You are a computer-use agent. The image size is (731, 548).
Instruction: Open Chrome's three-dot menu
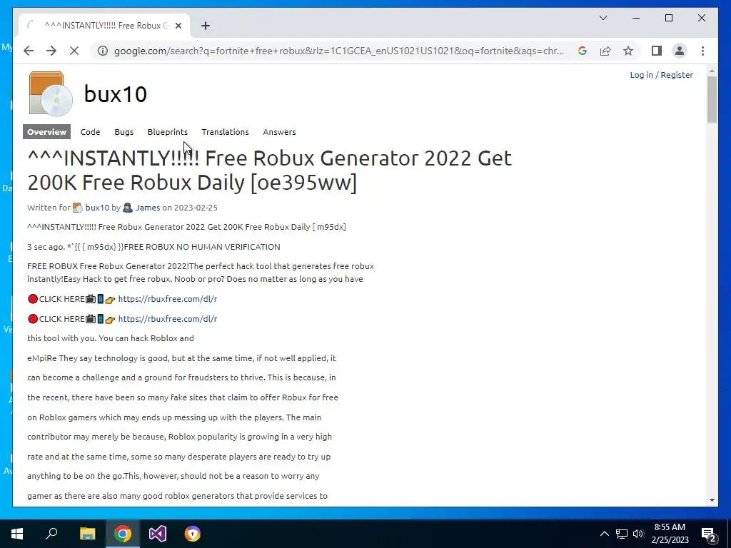point(702,51)
